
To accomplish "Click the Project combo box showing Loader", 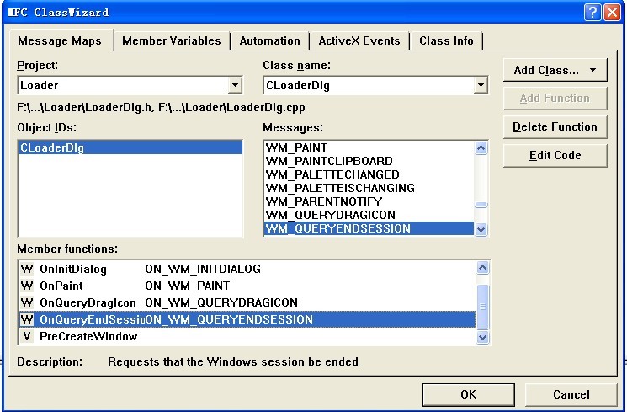I will click(x=130, y=85).
